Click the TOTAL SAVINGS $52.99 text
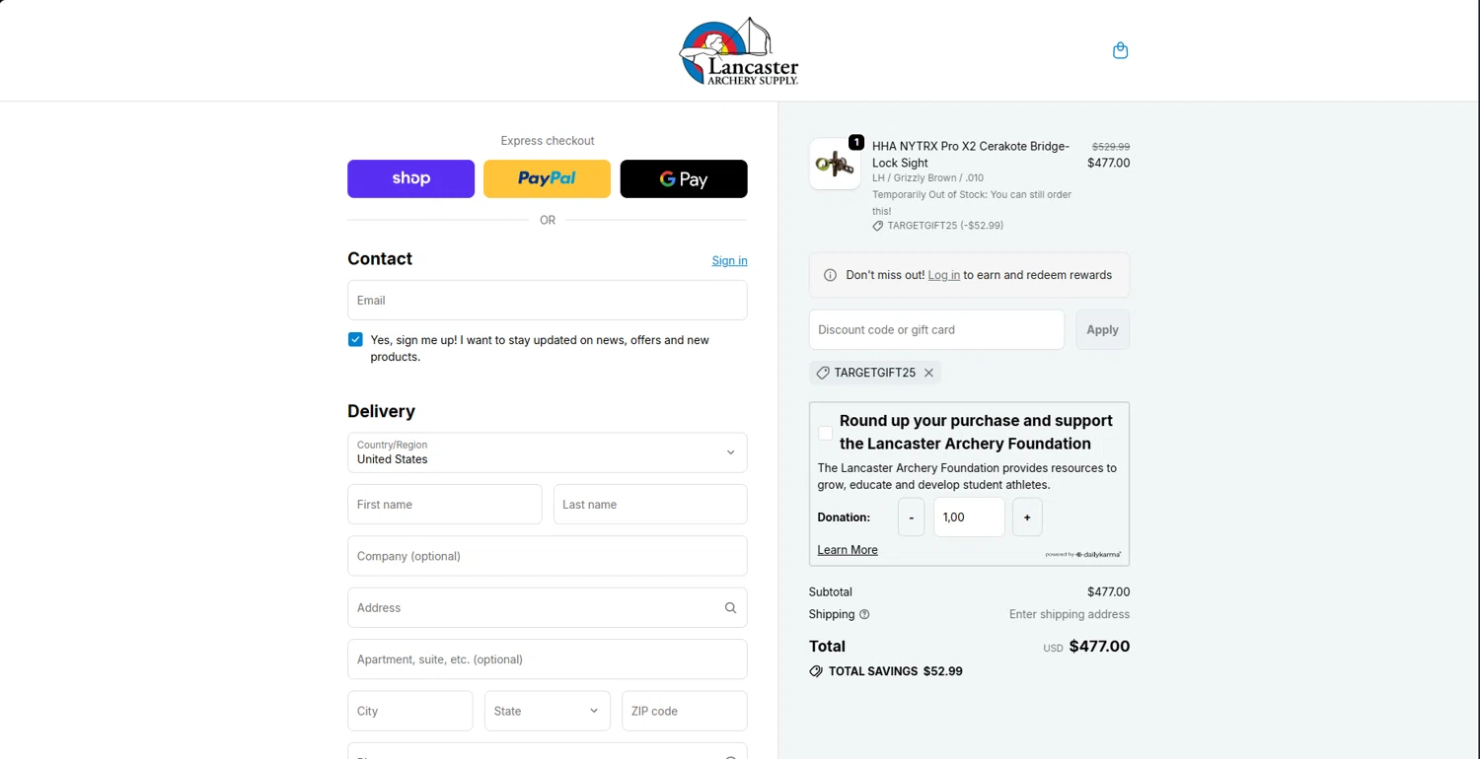 [896, 671]
